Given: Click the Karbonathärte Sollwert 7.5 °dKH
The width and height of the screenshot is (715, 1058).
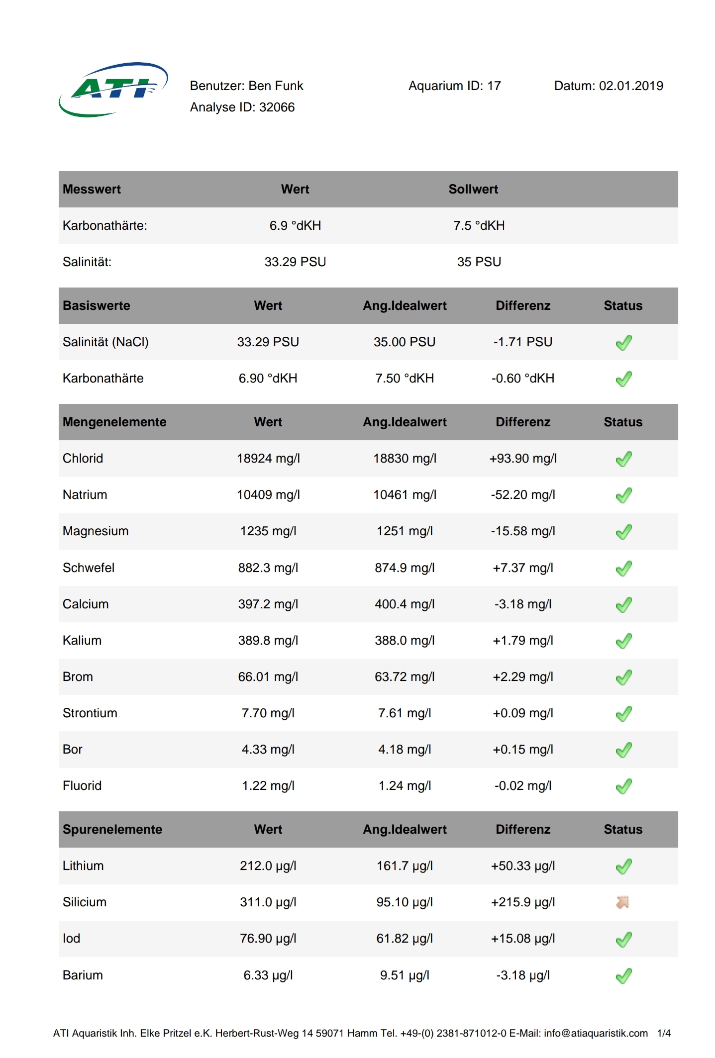Looking at the screenshot, I should (x=479, y=226).
